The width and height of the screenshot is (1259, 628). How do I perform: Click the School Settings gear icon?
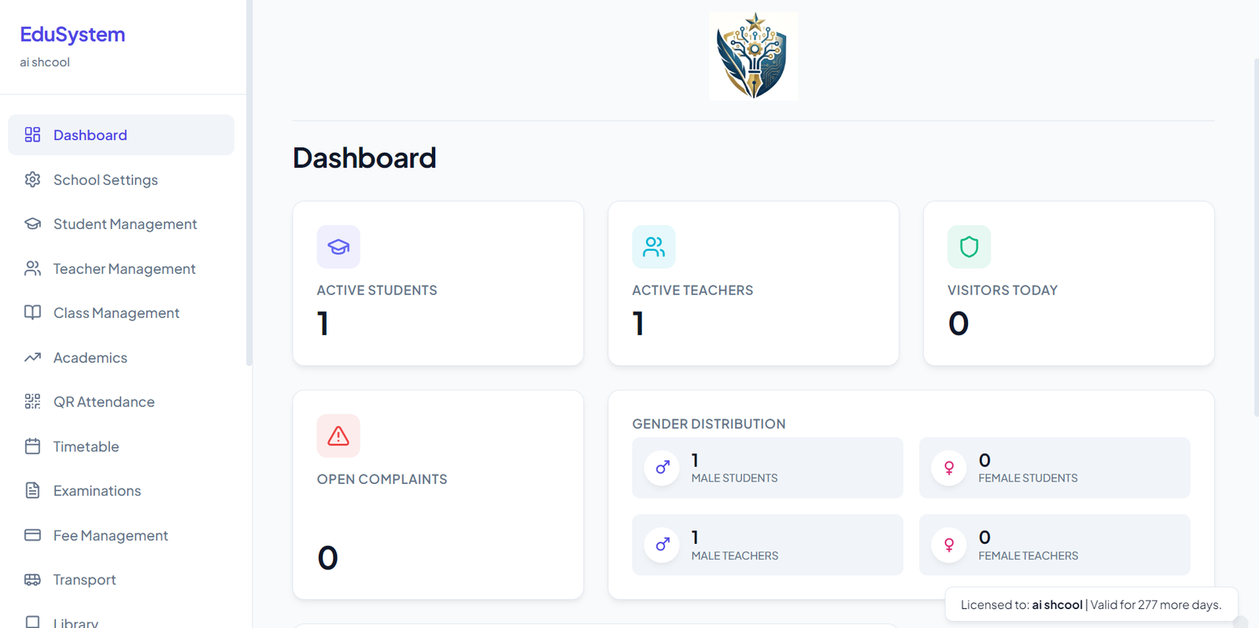click(32, 179)
